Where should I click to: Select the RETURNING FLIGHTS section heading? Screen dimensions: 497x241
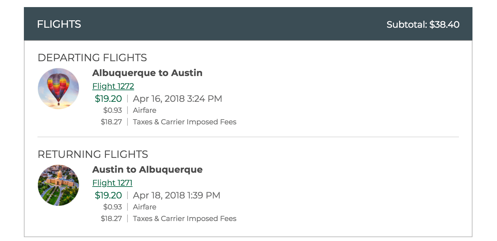tap(93, 154)
